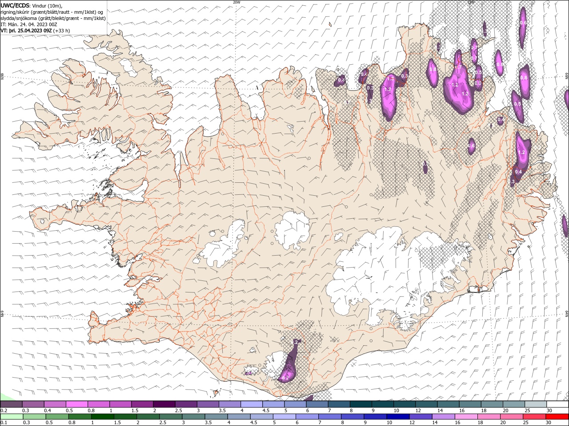Click the 'rigning/skúrir' legend description line

(x=52, y=12)
